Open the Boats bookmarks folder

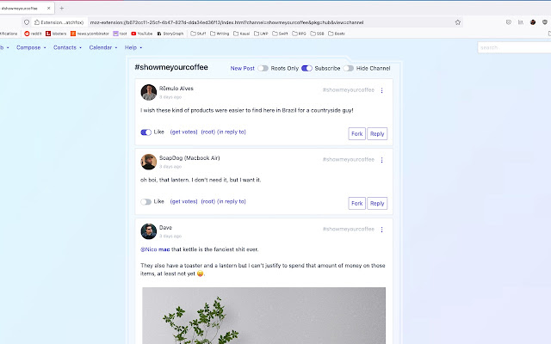point(337,34)
